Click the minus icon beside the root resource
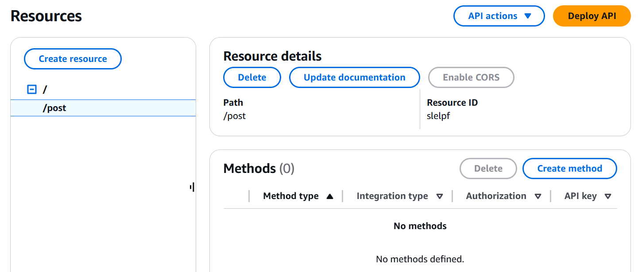 tap(31, 89)
